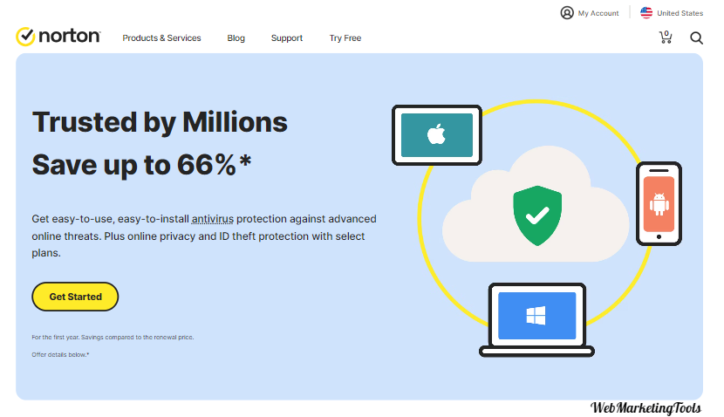Click the search magnifier icon
The image size is (724, 417).
(696, 38)
